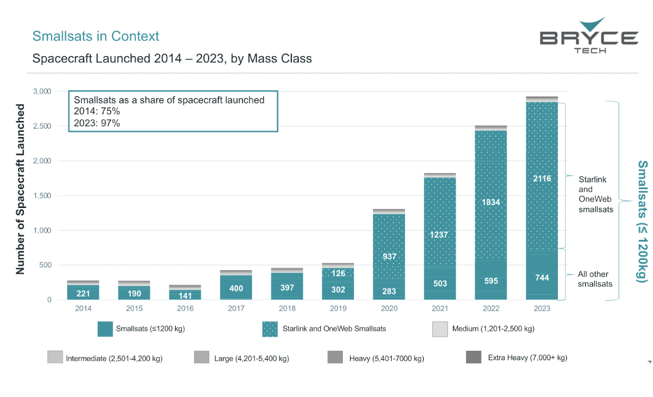Select the 'Smallsats in Context' title
This screenshot has height=397, width=653.
(96, 36)
